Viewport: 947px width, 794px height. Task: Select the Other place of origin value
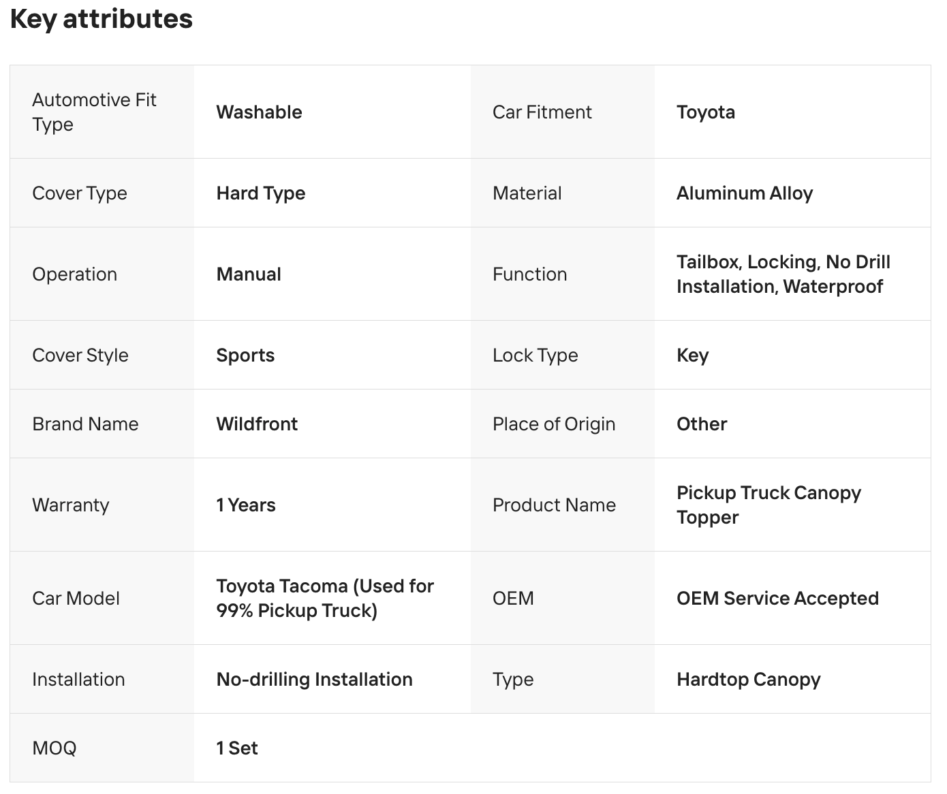701,424
